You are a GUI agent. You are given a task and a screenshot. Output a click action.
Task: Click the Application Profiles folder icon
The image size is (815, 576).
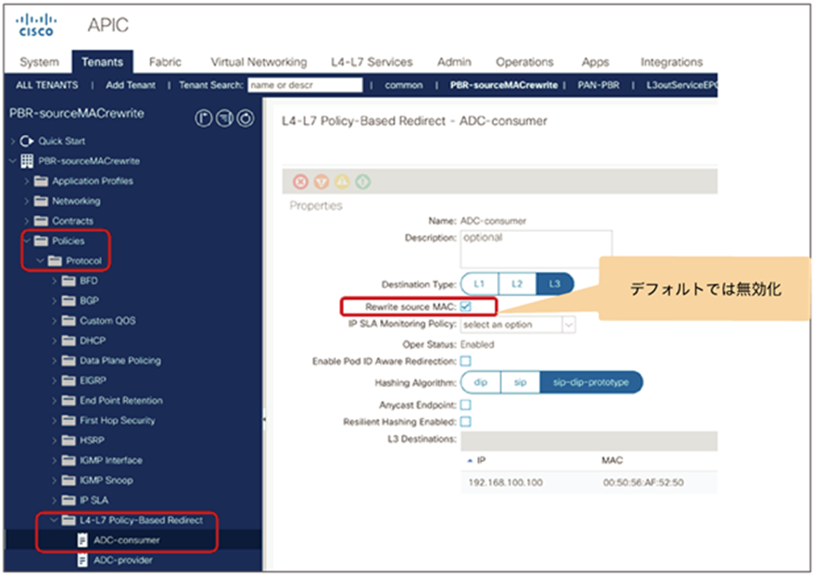[x=40, y=181]
